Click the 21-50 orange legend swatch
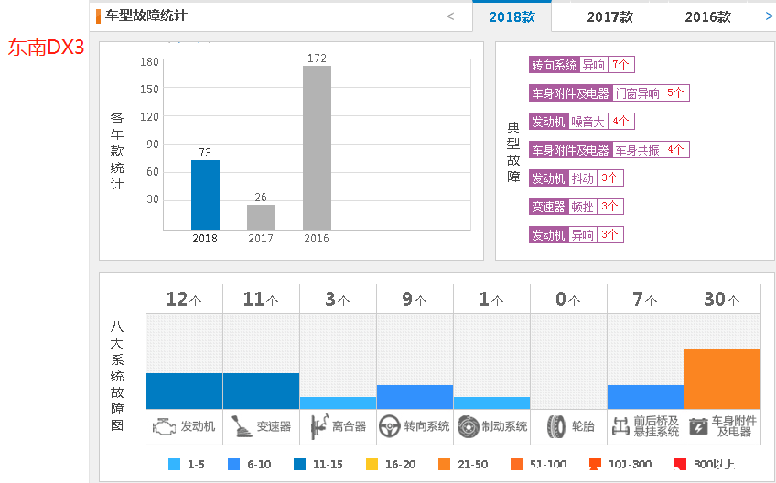This screenshot has height=483, width=776. (x=445, y=464)
